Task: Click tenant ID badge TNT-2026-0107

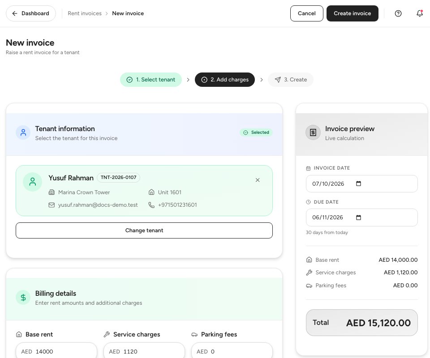Action: pyautogui.click(x=118, y=178)
